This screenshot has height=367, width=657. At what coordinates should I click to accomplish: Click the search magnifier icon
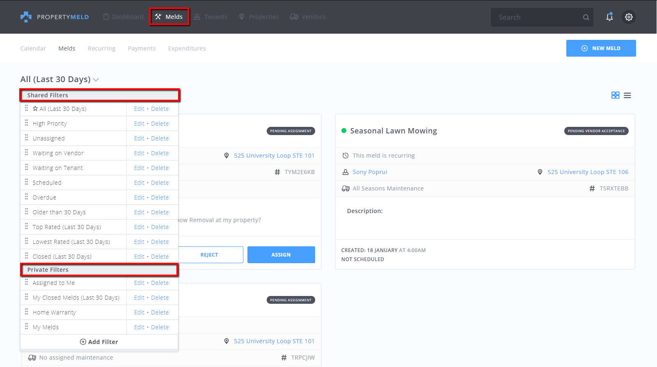point(586,17)
